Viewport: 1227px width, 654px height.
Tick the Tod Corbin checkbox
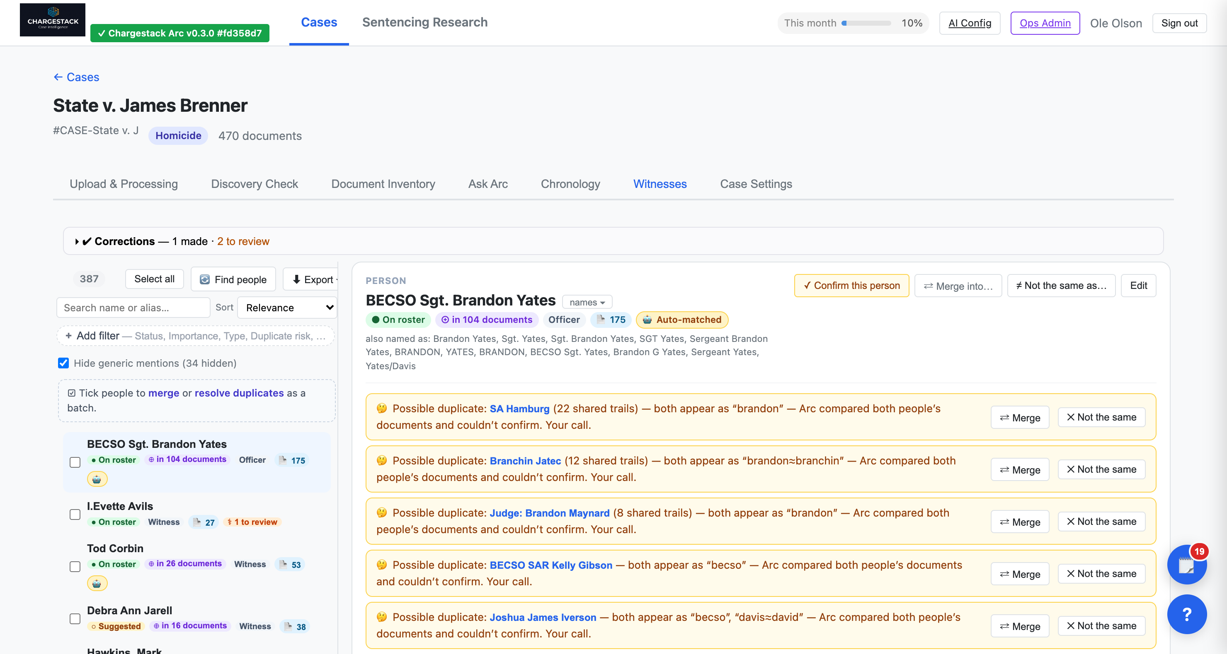point(75,567)
